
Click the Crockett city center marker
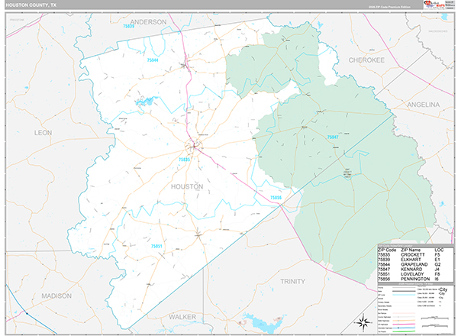click(x=195, y=145)
